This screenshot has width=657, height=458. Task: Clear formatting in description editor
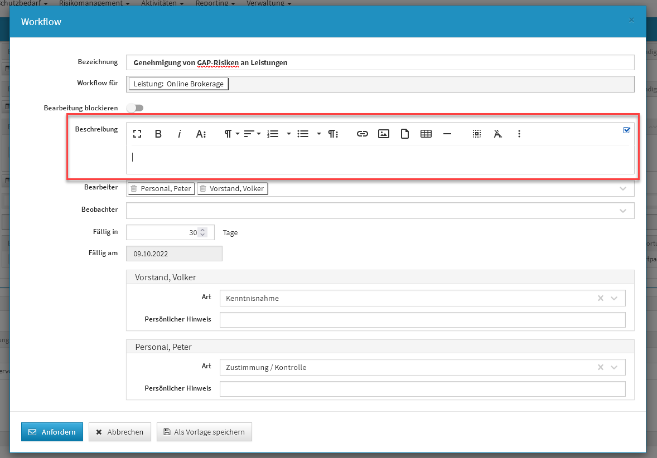(x=498, y=134)
